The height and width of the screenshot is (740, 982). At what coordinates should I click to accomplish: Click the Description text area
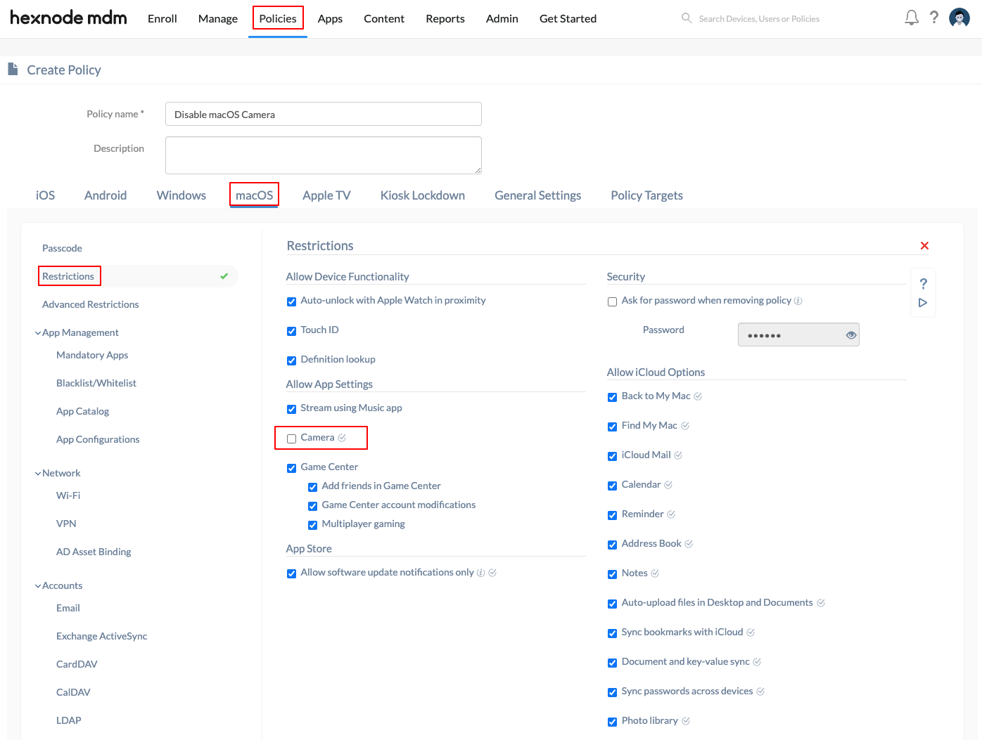tap(324, 155)
